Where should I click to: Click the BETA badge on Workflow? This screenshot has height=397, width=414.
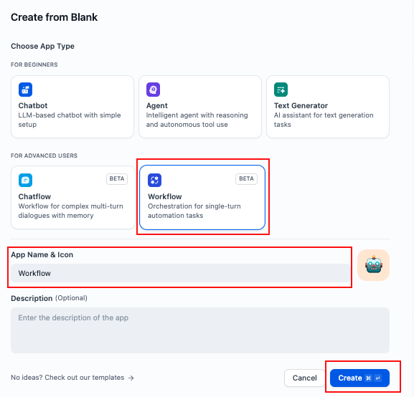pyautogui.click(x=246, y=179)
